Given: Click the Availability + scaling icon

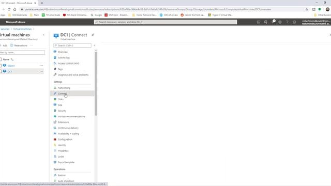Looking at the screenshot, I should pyautogui.click(x=55, y=133).
